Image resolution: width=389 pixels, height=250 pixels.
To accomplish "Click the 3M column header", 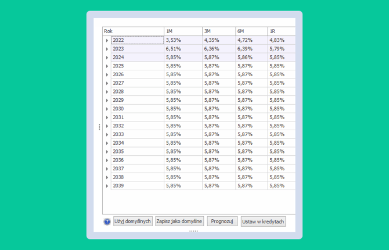I will click(219, 31).
